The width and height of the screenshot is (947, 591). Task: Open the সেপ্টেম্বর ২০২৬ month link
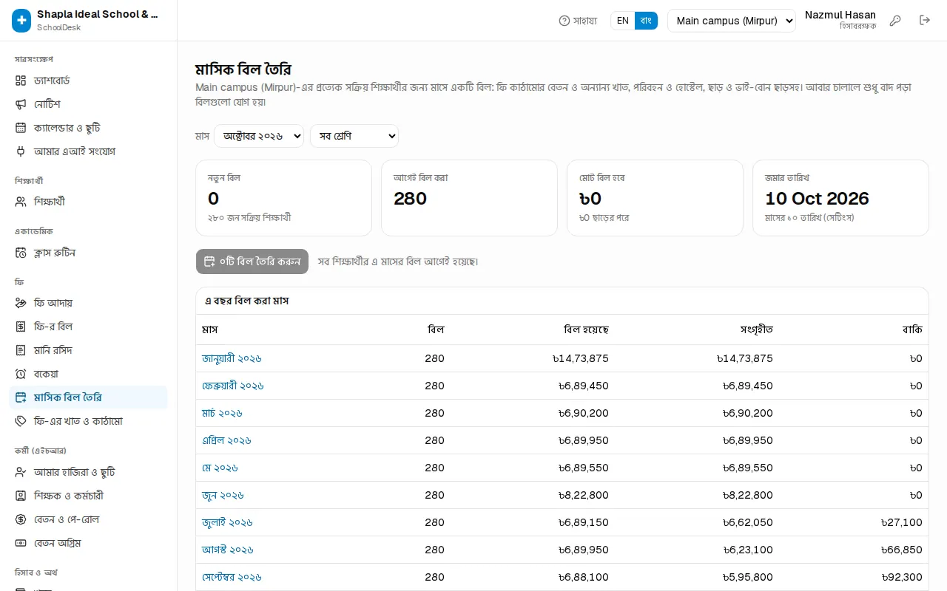point(232,577)
